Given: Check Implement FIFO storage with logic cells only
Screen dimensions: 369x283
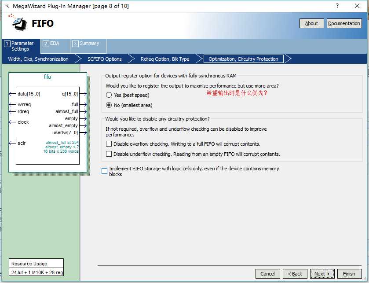Looking at the screenshot, I should click(105, 171).
